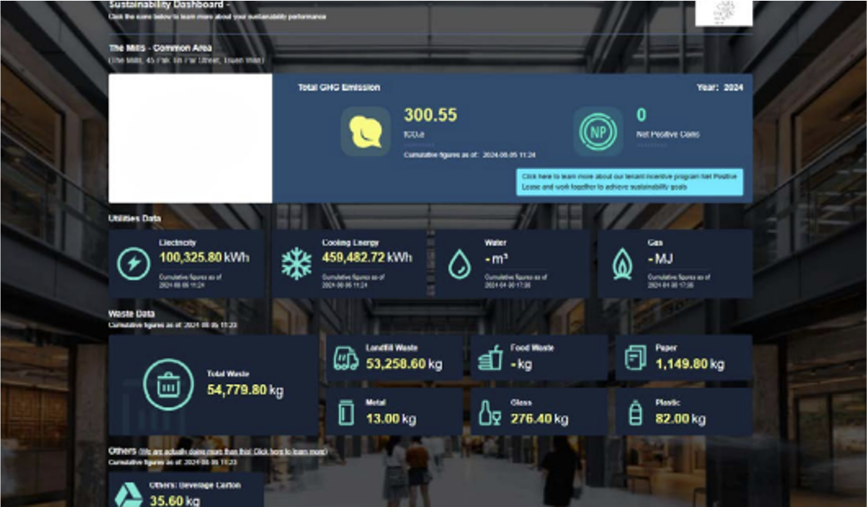The height and width of the screenshot is (507, 867).
Task: Open the Net Positive Lease incentive program banner
Action: coord(629,182)
